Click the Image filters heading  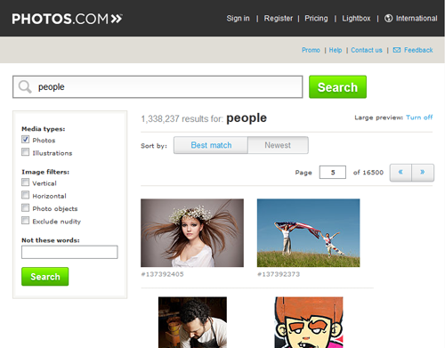click(x=45, y=172)
